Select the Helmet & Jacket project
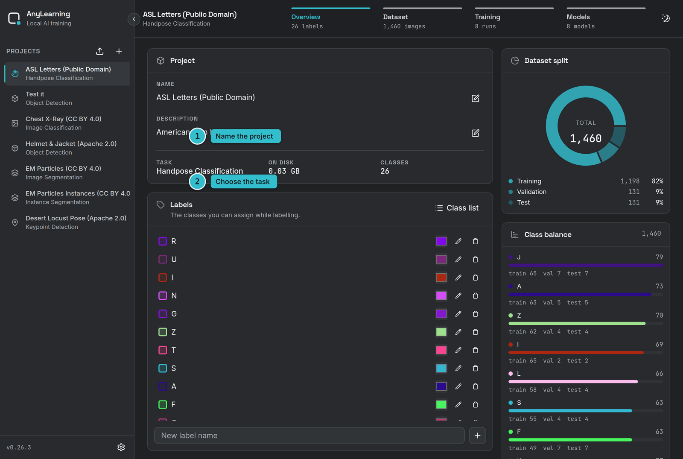The height and width of the screenshot is (459, 683). tap(67, 148)
